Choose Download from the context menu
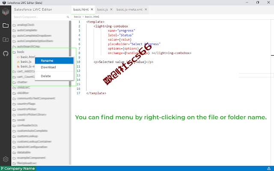This screenshot has width=274, height=171. click(x=54, y=67)
